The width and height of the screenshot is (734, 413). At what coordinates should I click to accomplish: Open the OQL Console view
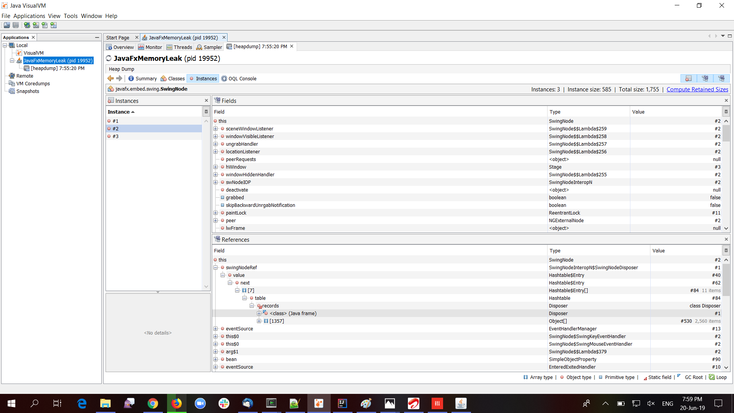(x=239, y=79)
